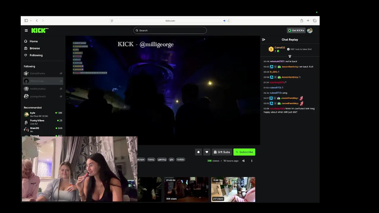Open the dropdown arrow beside Safari sidebar button
This screenshot has width=379, height=213.
pyautogui.click(x=31, y=21)
